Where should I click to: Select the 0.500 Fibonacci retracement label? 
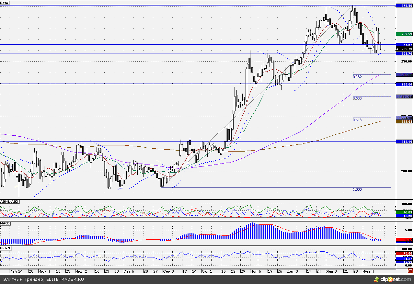(x=357, y=98)
